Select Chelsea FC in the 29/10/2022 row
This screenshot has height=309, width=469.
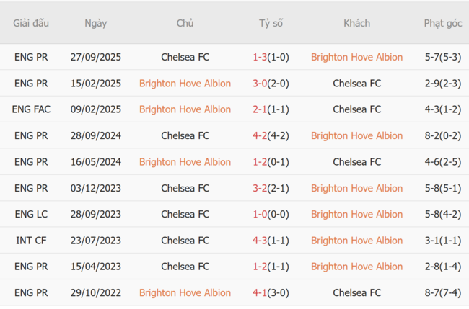click(x=356, y=292)
